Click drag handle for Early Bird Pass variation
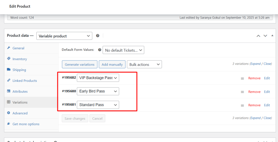This screenshot has width=278, height=142. [x=242, y=92]
